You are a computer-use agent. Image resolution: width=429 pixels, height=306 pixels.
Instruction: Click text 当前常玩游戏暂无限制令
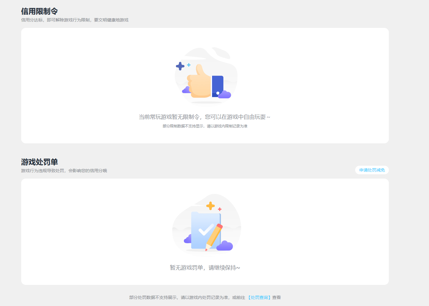pos(169,117)
